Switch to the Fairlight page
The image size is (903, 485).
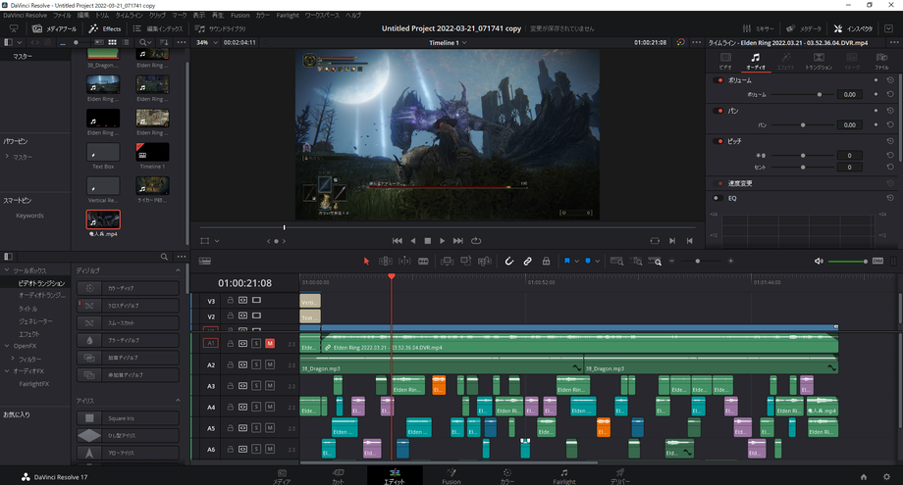pyautogui.click(x=563, y=476)
